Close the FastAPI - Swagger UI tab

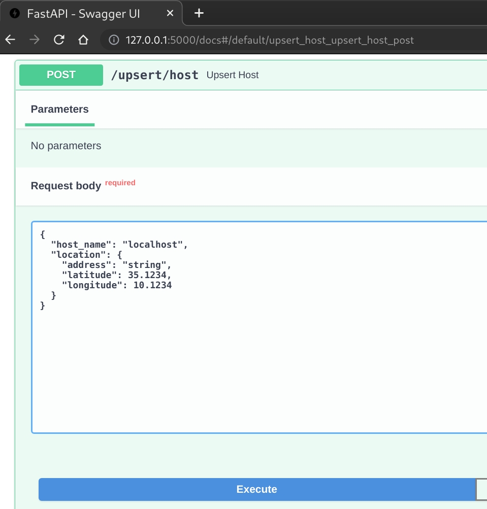click(170, 13)
